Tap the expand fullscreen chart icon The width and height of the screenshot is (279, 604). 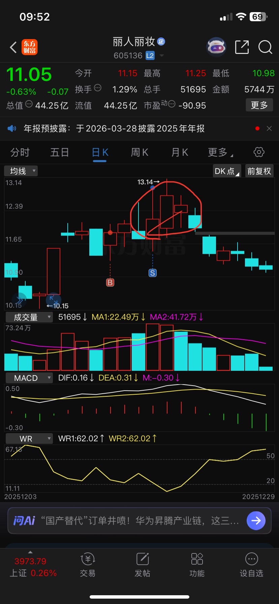[x=54, y=300]
